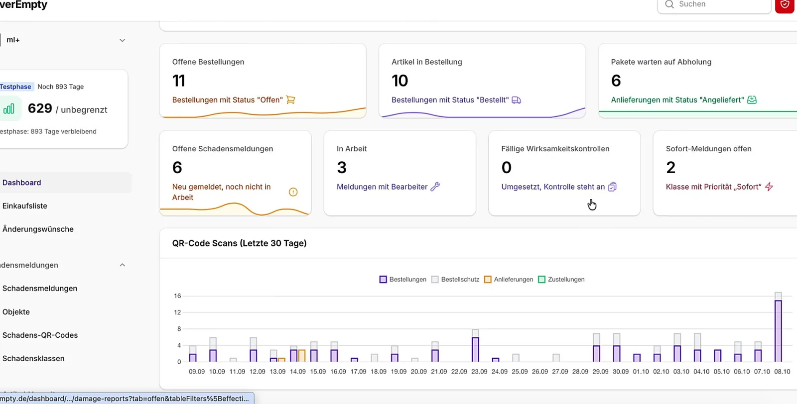Screen dimensions: 797x404
Task: Click the inbox icon beside "Angeliefert"
Action: [x=752, y=100]
